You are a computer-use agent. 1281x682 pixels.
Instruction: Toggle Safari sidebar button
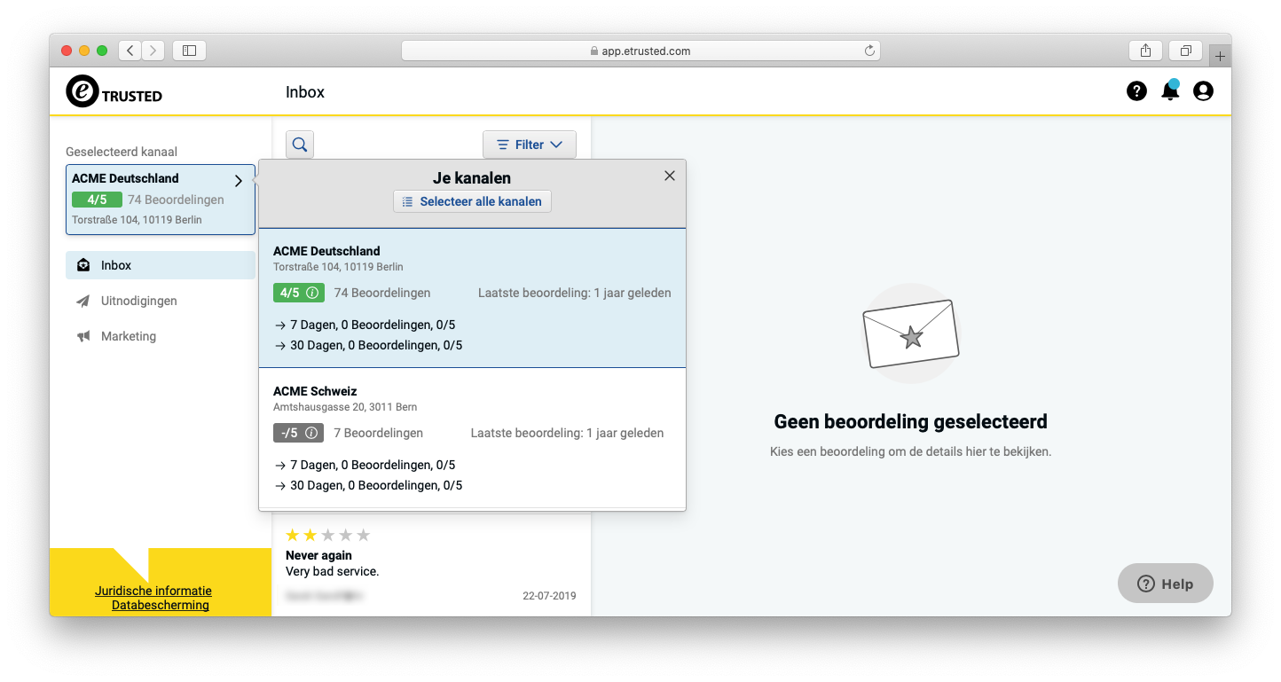[x=189, y=51]
